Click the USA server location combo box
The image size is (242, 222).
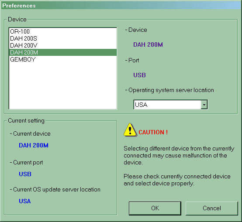pos(170,105)
